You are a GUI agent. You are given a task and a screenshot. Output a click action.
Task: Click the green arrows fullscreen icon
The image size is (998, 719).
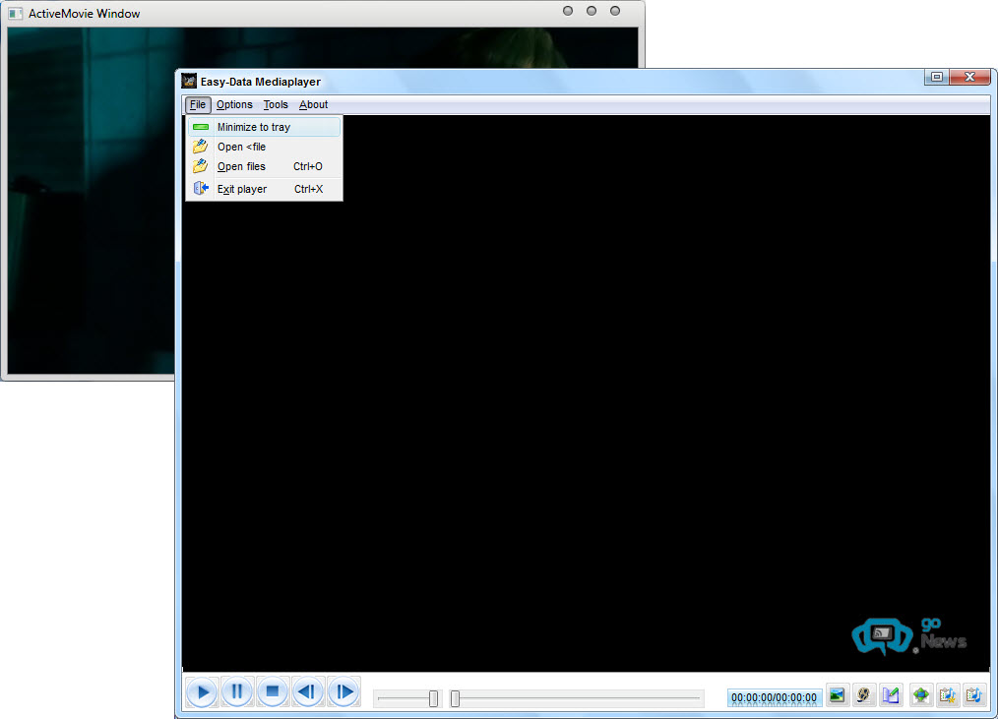tap(921, 695)
